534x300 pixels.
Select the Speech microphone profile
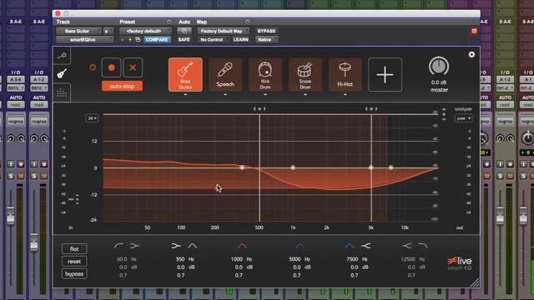[225, 74]
